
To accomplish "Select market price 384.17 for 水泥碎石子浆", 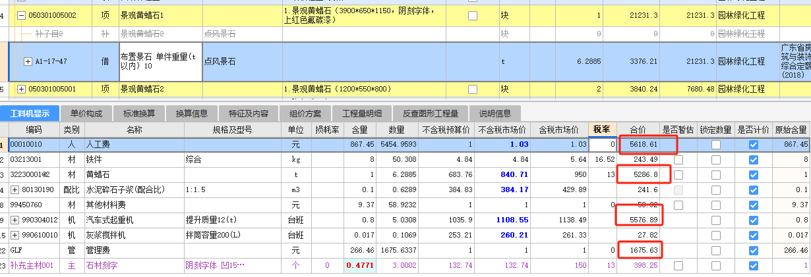I will 502,189.
